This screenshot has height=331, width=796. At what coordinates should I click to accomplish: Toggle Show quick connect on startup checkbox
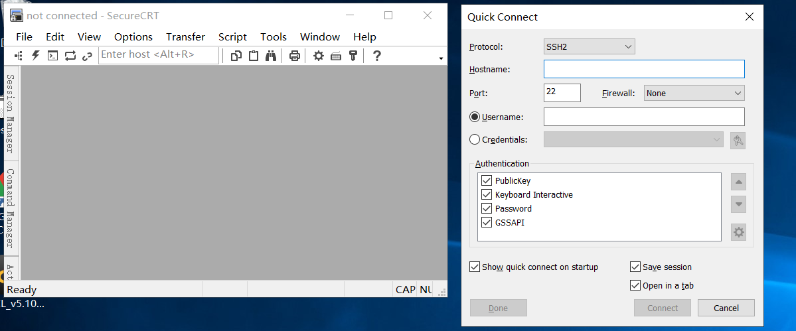[x=475, y=267]
